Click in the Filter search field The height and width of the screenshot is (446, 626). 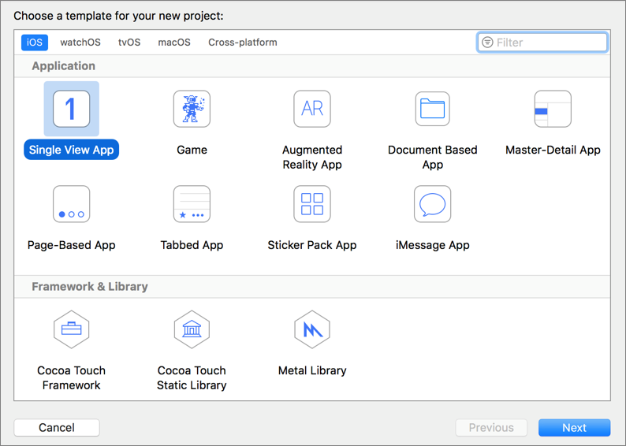coord(548,43)
